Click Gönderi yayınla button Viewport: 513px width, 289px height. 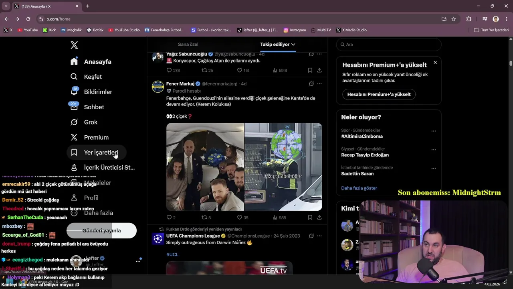[x=101, y=231]
